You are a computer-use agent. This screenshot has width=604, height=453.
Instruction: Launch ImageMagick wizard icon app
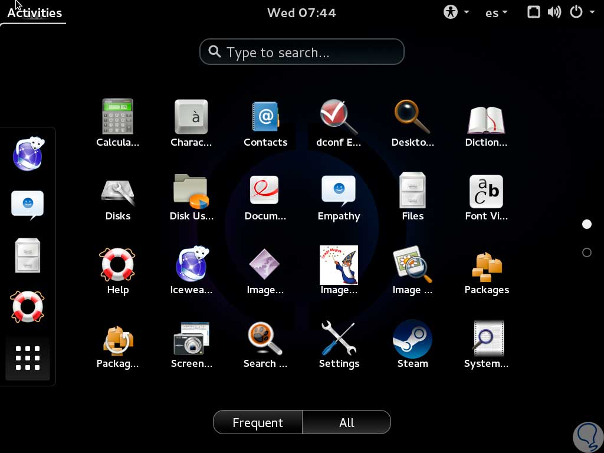339,270
